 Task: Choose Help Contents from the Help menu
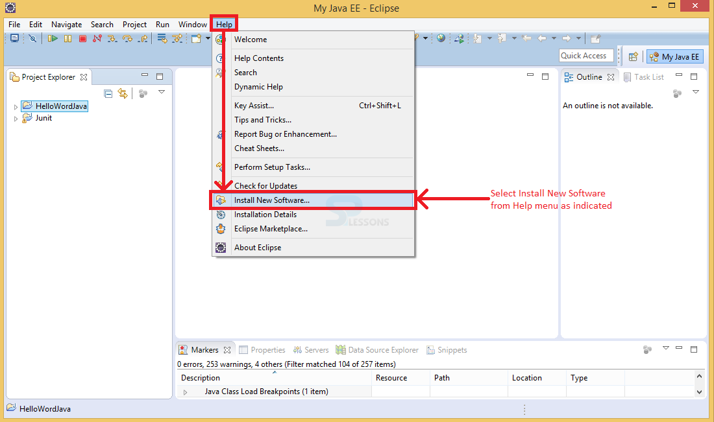[314, 58]
